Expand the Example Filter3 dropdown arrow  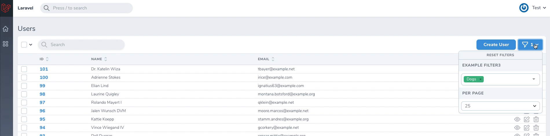533,79
